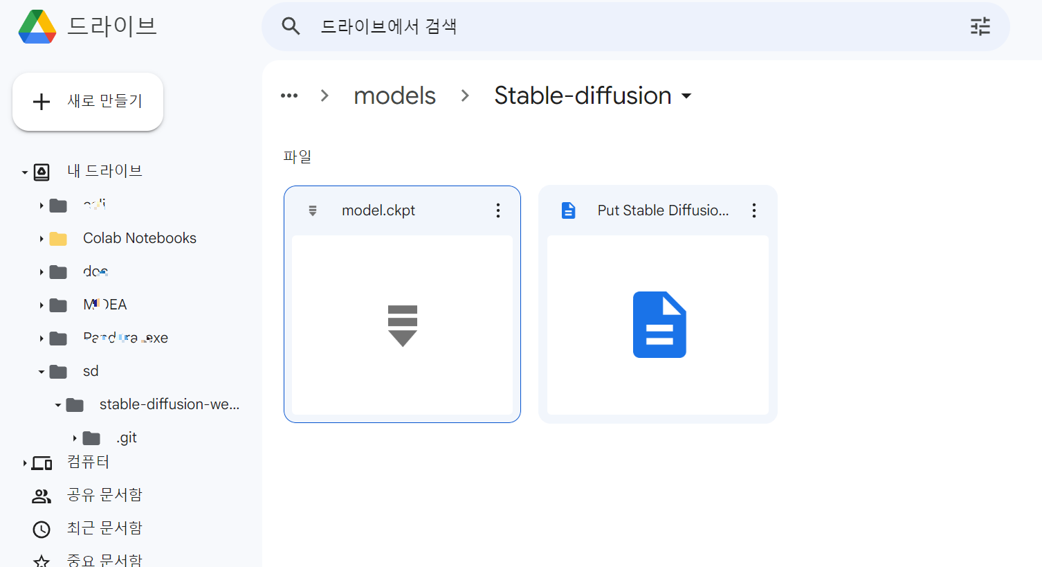1042x567 pixels.
Task: Click the 드라이브 product name text
Action: pos(112,26)
